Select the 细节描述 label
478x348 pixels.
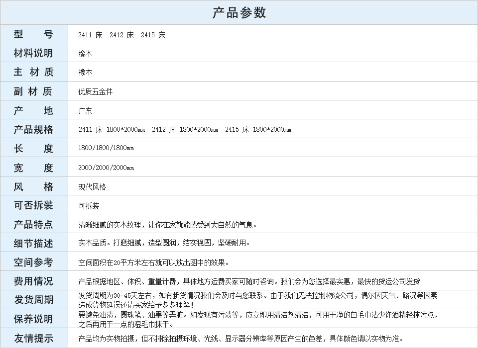click(33, 243)
